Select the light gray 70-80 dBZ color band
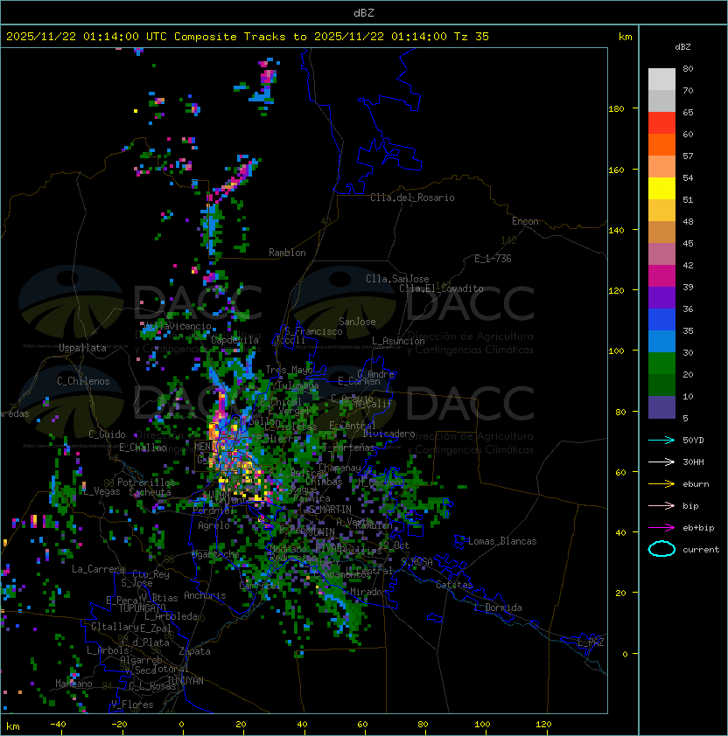The height and width of the screenshot is (736, 728). [x=661, y=79]
